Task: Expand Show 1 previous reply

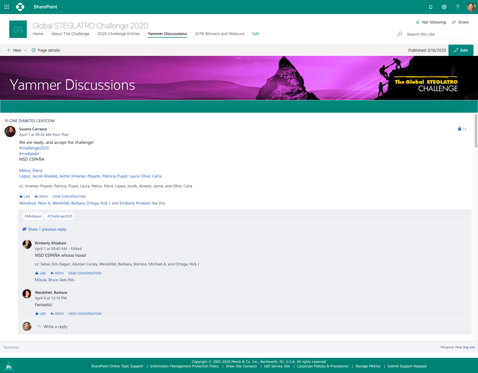Action: [x=47, y=229]
